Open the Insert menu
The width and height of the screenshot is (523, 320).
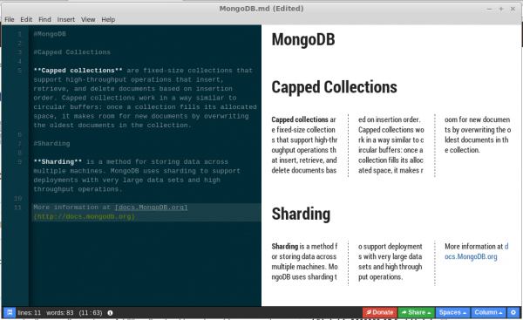coord(65,20)
